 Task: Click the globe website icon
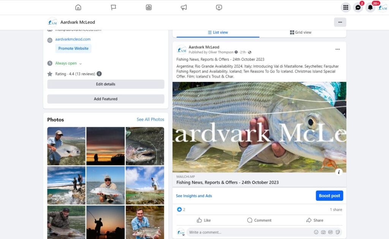(x=50, y=40)
